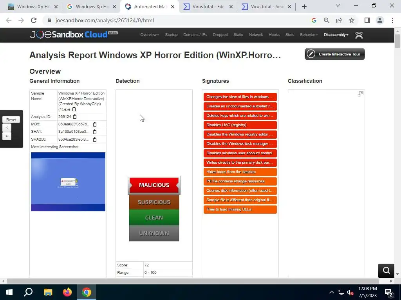Open the Chrome three-dot menu
The width and height of the screenshot is (401, 300).
392,20
